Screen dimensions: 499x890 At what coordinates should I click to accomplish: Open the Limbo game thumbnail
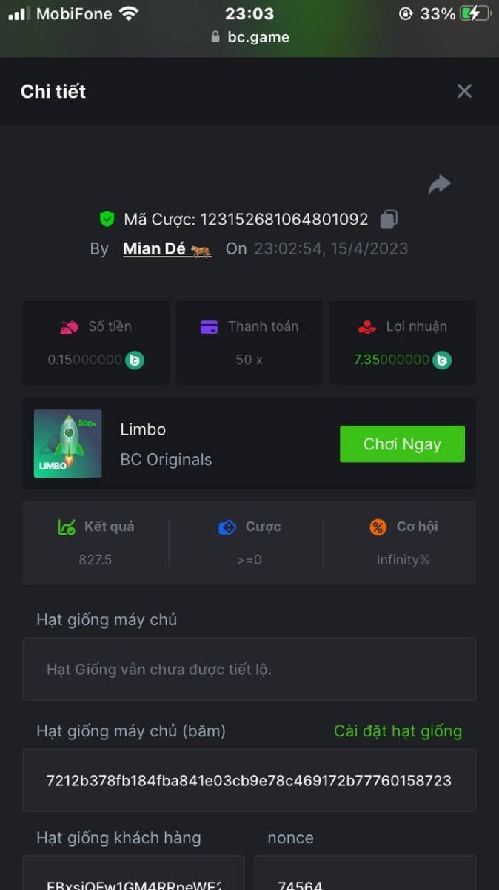tap(68, 444)
